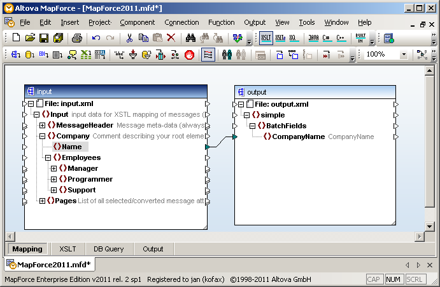Click the Save file toolbar icon
This screenshot has width=440, height=287.
tap(44, 38)
